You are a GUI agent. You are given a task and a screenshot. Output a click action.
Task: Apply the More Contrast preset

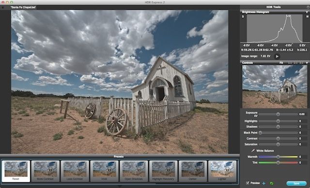pos(45,171)
